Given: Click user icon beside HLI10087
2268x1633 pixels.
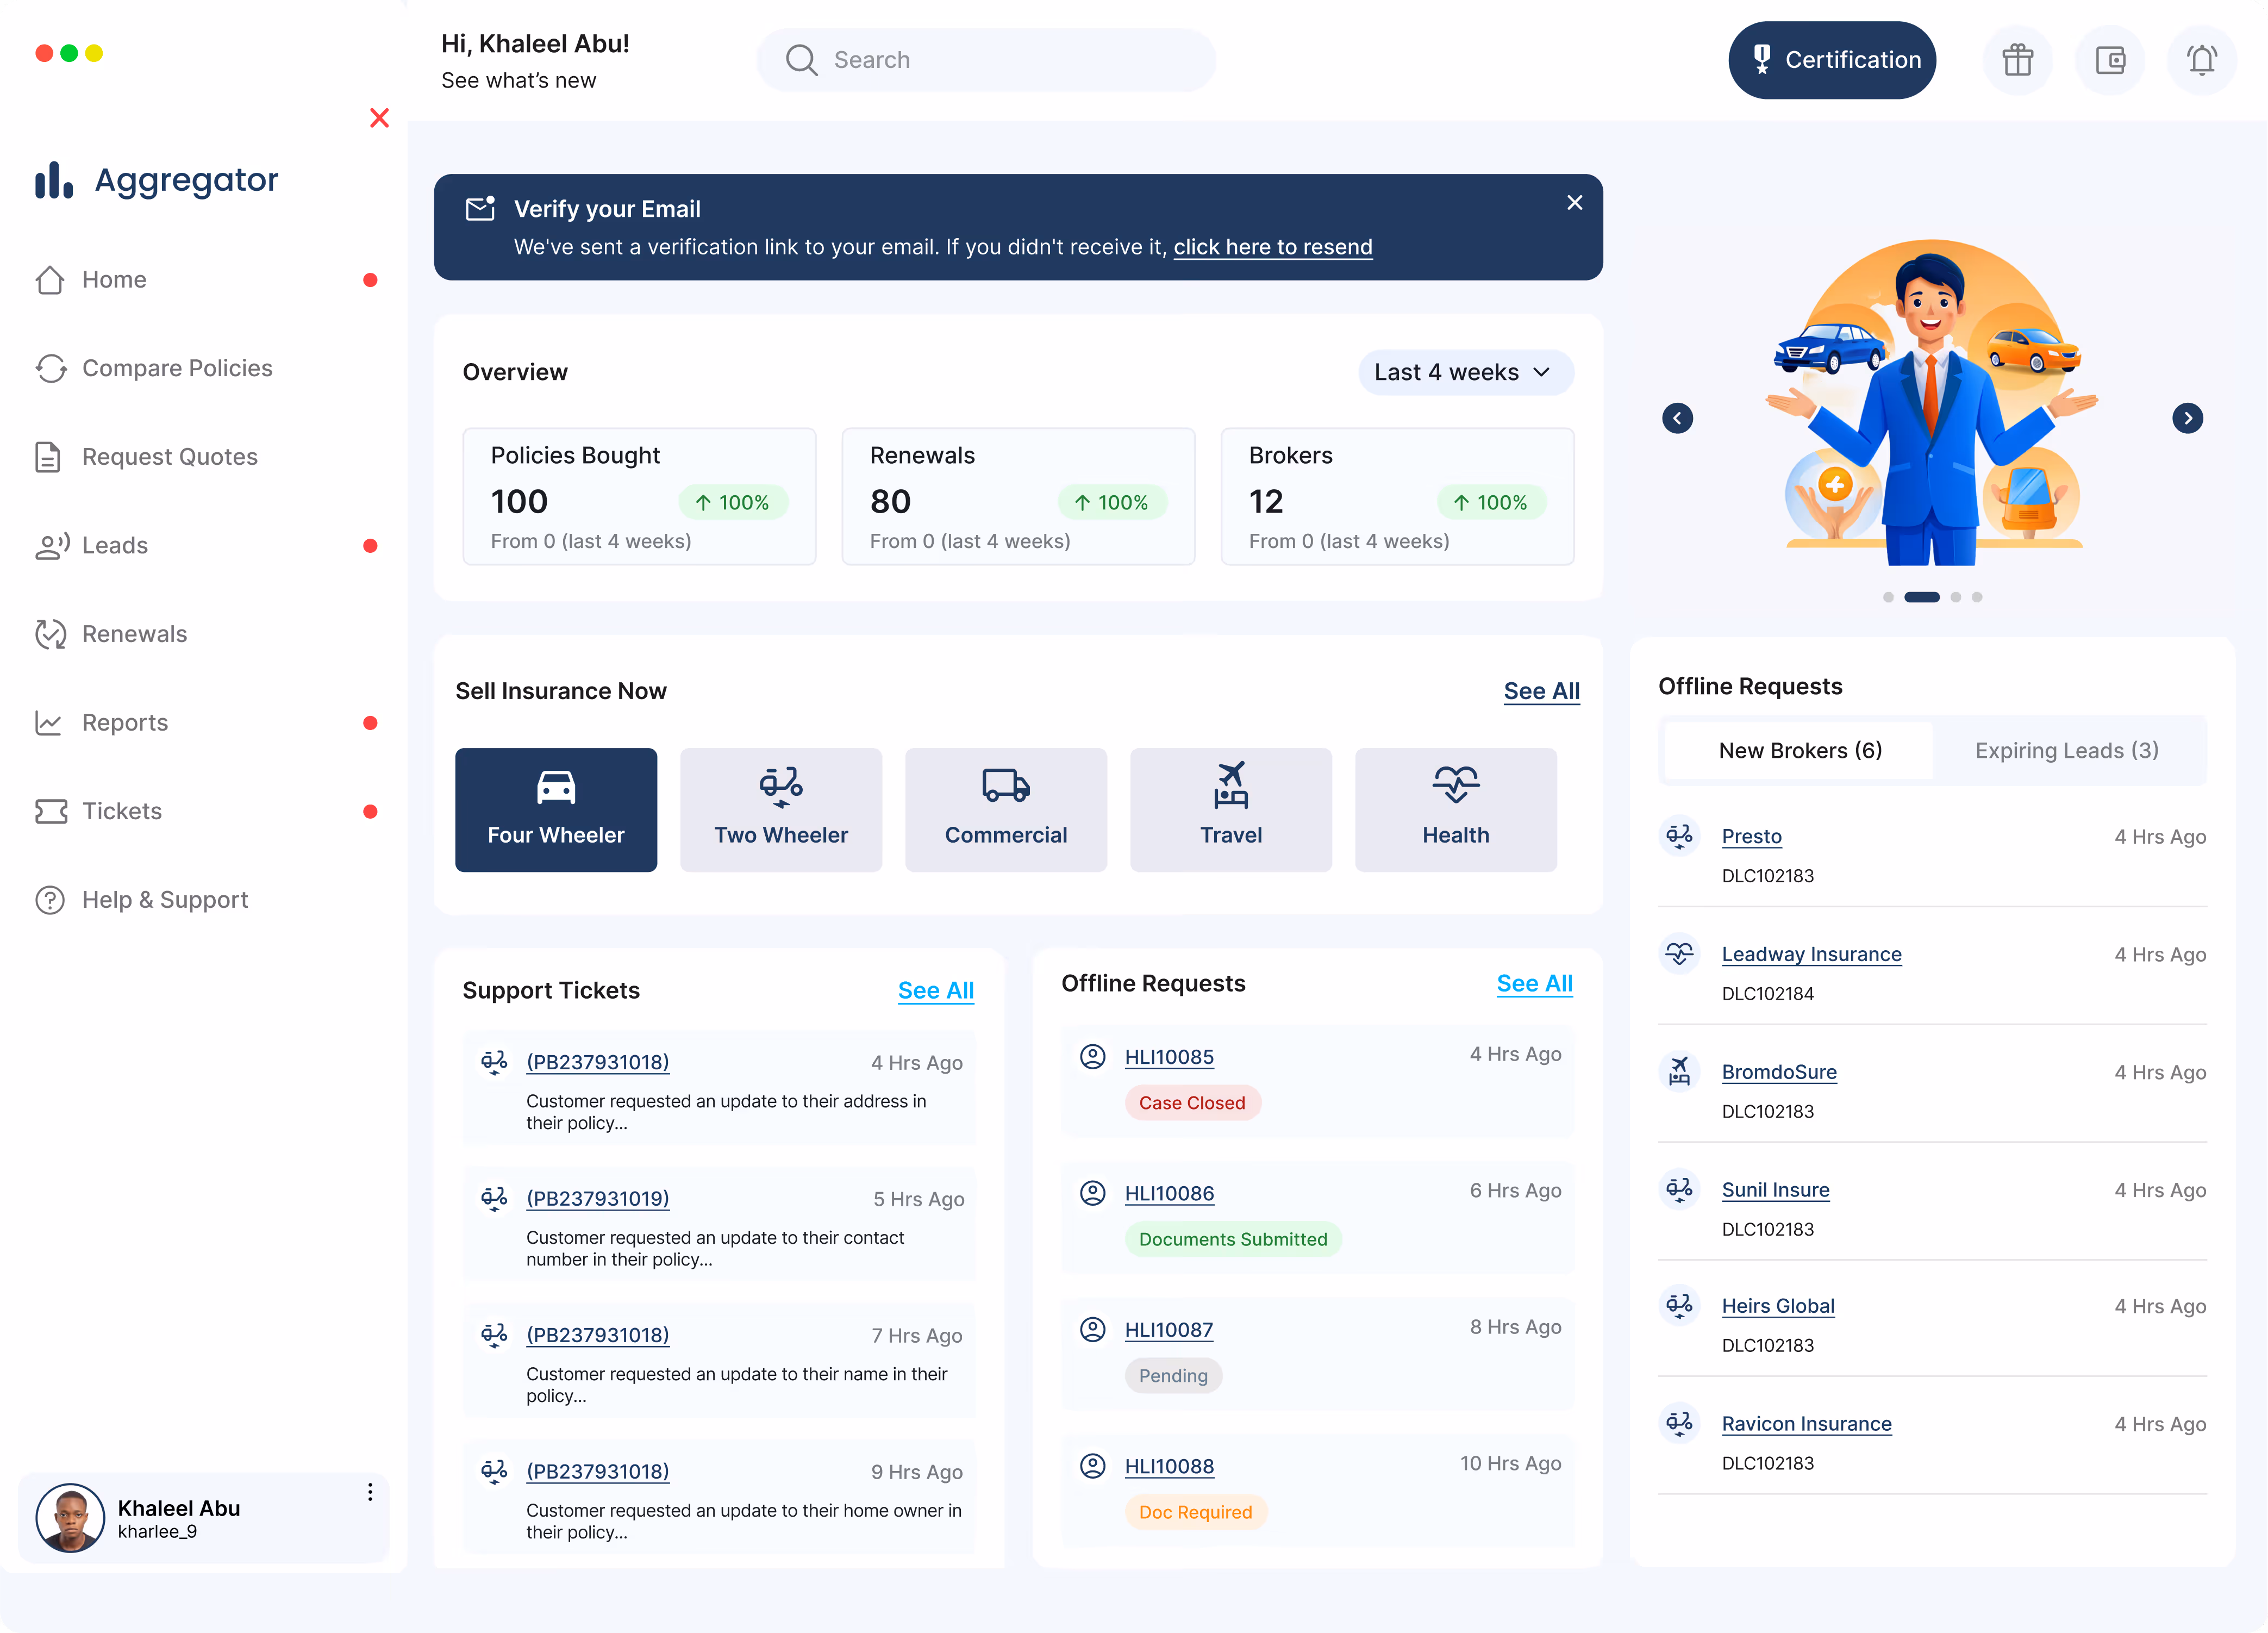Looking at the screenshot, I should point(1093,1329).
